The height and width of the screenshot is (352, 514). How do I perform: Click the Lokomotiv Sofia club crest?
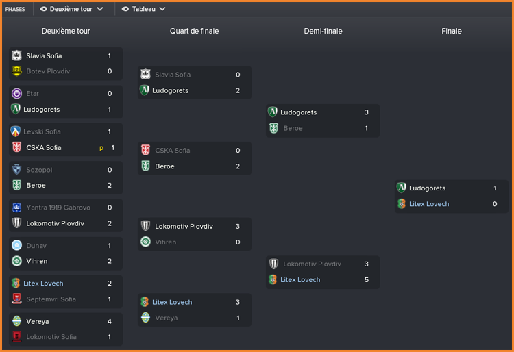tap(16, 337)
